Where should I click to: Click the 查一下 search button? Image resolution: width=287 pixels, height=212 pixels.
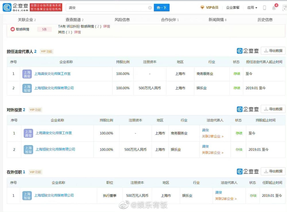click(162, 8)
